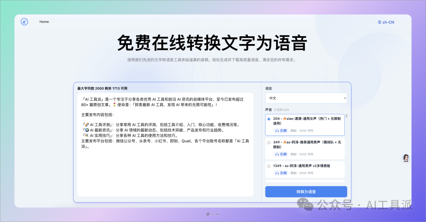Click the 限制: 2000 字符 text

tap(302, 131)
